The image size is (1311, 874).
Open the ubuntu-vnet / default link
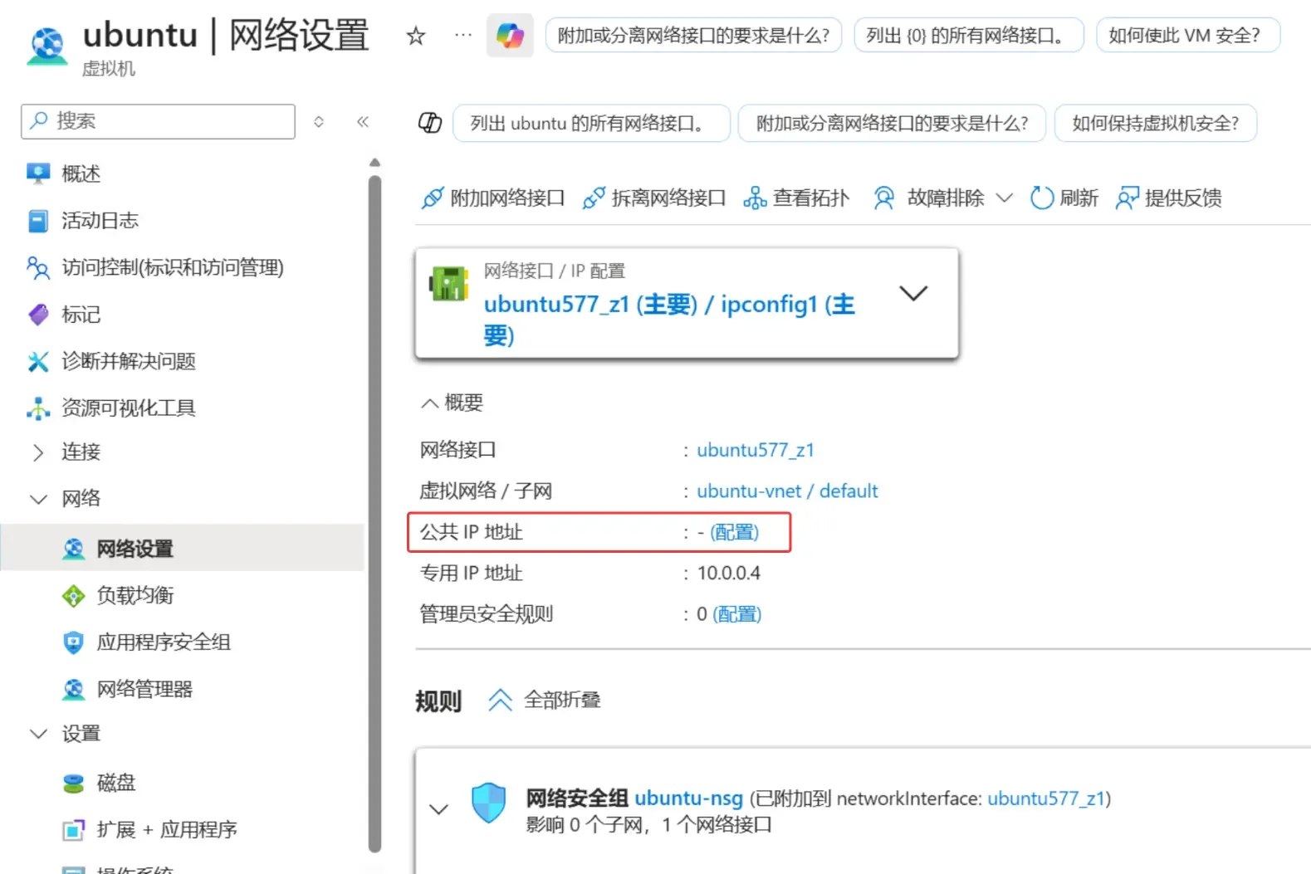coord(787,491)
